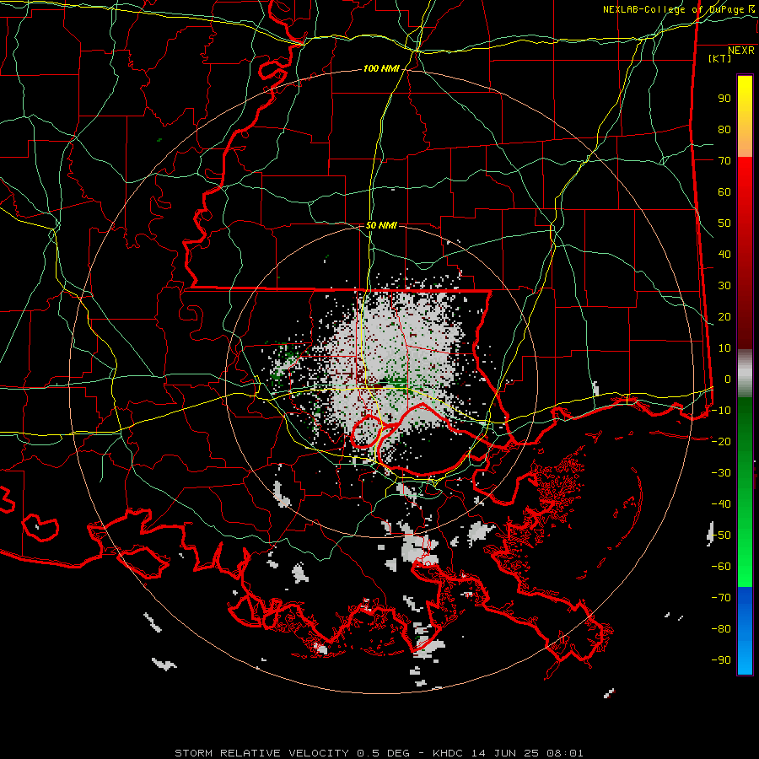Click the 0 value on the velocity scale

point(728,379)
